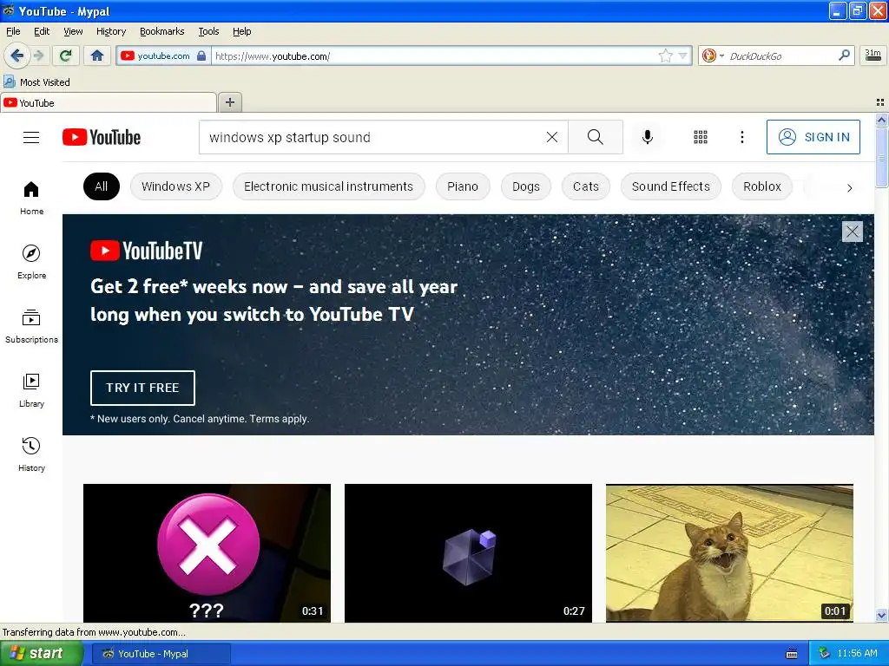The width and height of the screenshot is (889, 666).
Task: Click the YouTube - Mypal taskbar button
Action: (x=161, y=654)
